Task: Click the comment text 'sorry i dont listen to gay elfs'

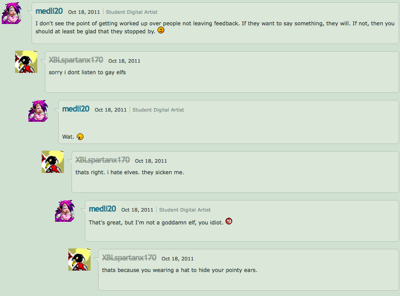Action: pyautogui.click(x=87, y=72)
